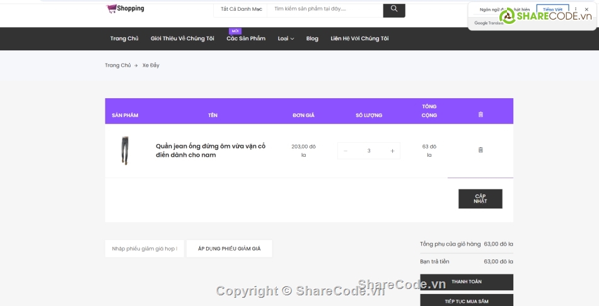
Task: Close the Google Translate popup
Action: pyautogui.click(x=586, y=9)
